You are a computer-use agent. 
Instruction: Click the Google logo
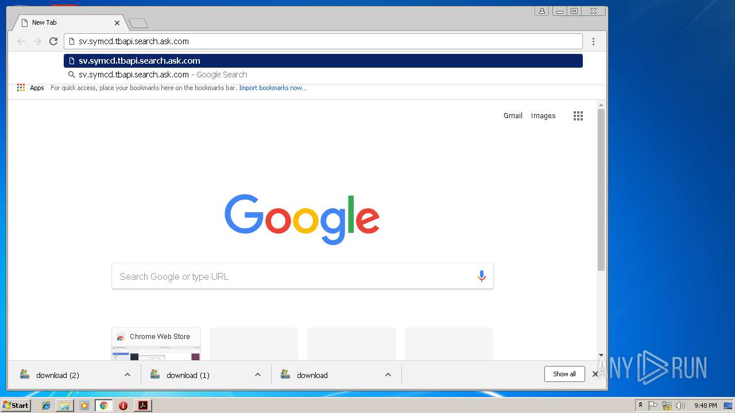pos(302,219)
